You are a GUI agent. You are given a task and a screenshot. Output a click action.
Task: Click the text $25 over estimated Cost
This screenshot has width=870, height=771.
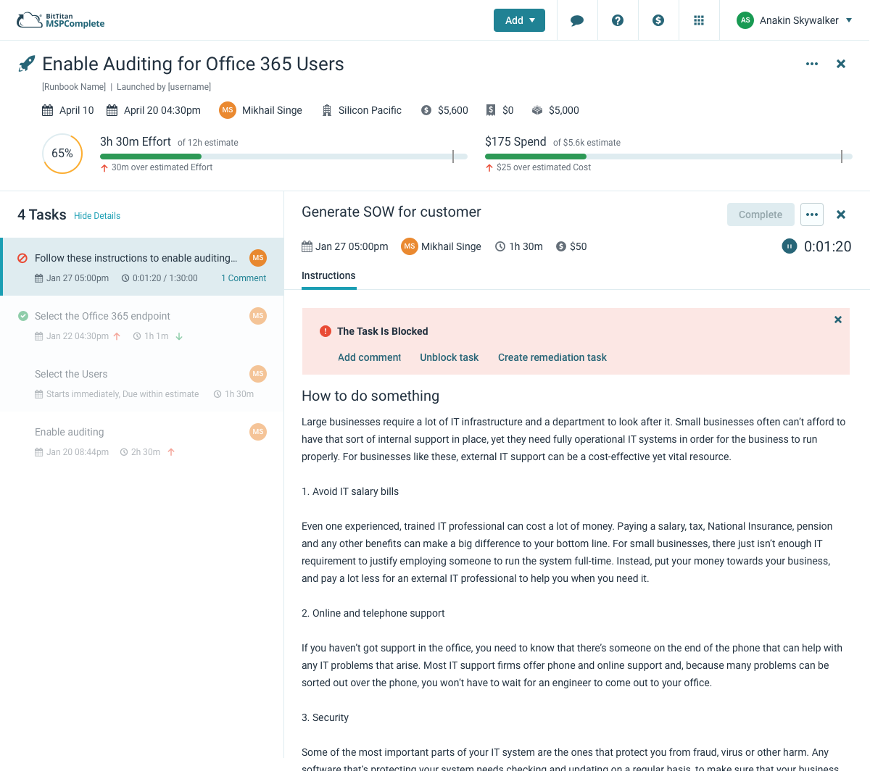(544, 167)
